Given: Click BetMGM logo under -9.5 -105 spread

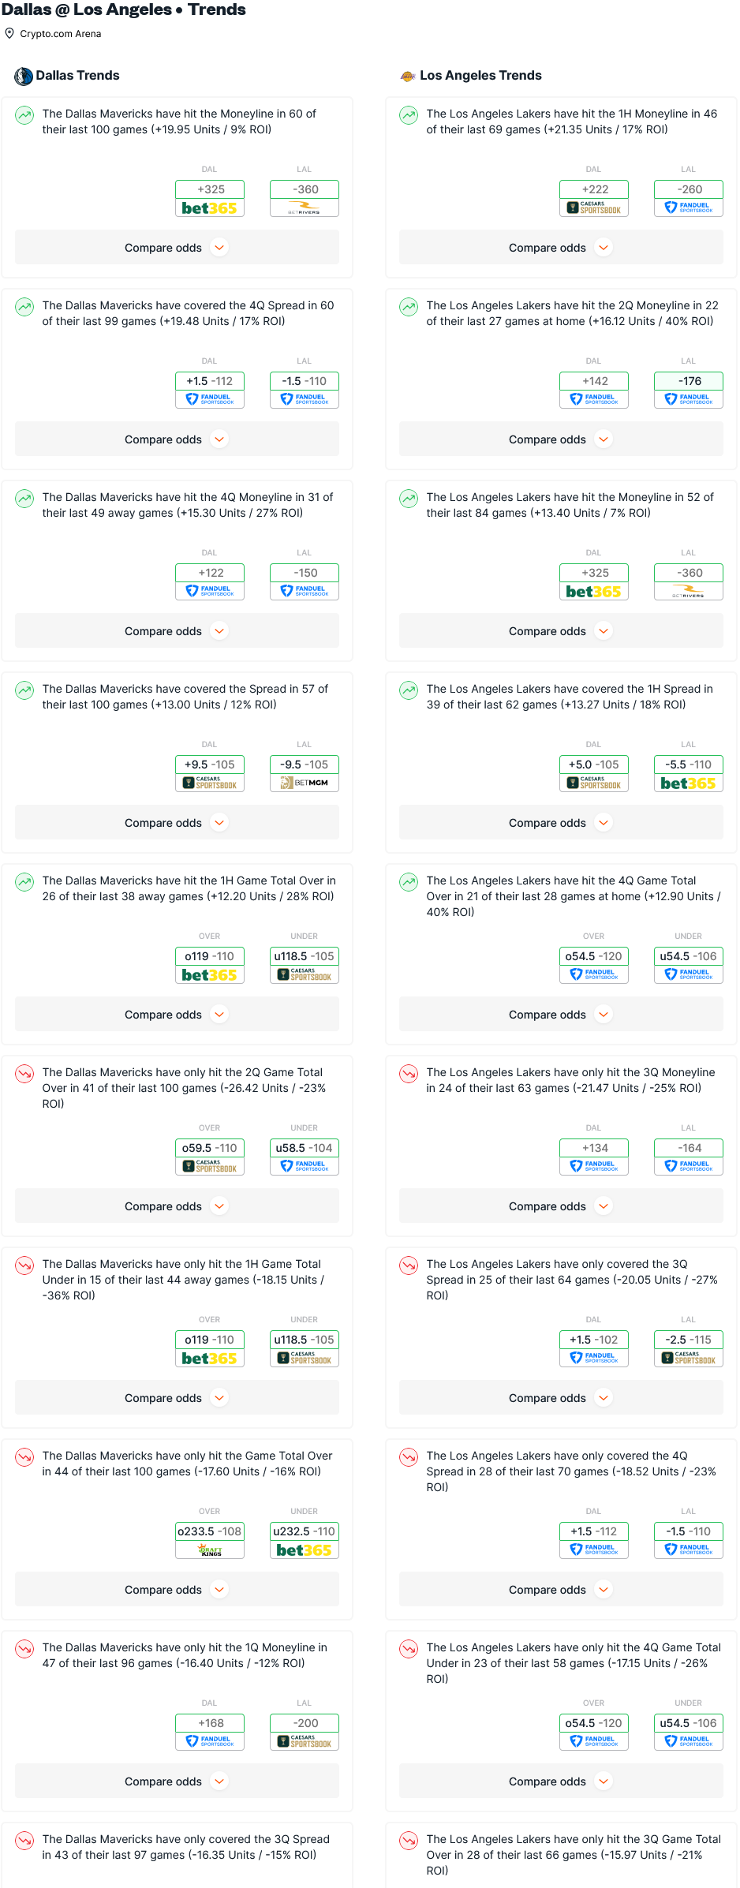Looking at the screenshot, I should pos(304,783).
